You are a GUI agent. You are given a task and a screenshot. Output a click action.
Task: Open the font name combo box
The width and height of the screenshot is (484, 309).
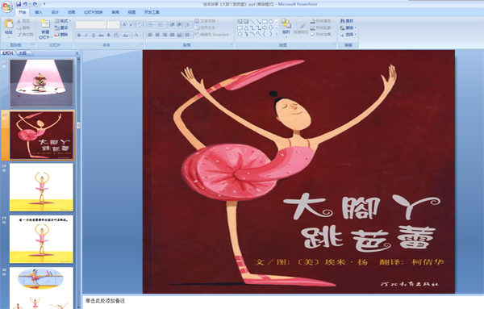coord(91,25)
